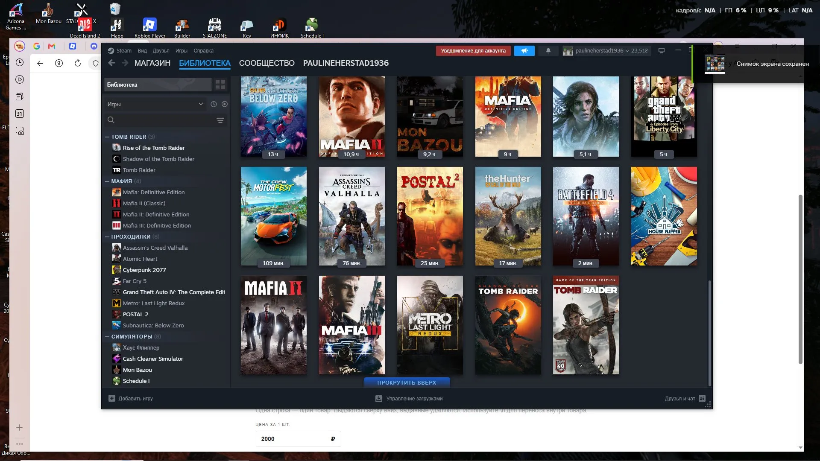Open advanced filters icon in library search
This screenshot has height=461, width=820.
pos(220,120)
